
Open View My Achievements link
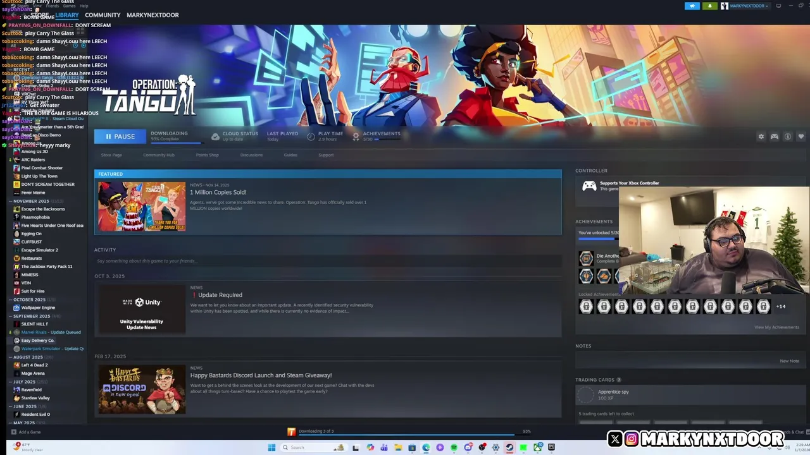(776, 327)
